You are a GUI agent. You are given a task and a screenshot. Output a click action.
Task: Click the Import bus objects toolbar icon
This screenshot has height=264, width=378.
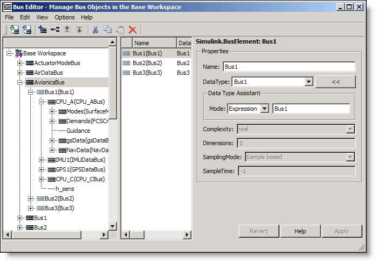click(x=14, y=30)
